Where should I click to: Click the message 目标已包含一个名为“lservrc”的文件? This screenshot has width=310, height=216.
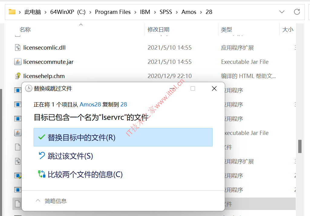(91, 117)
